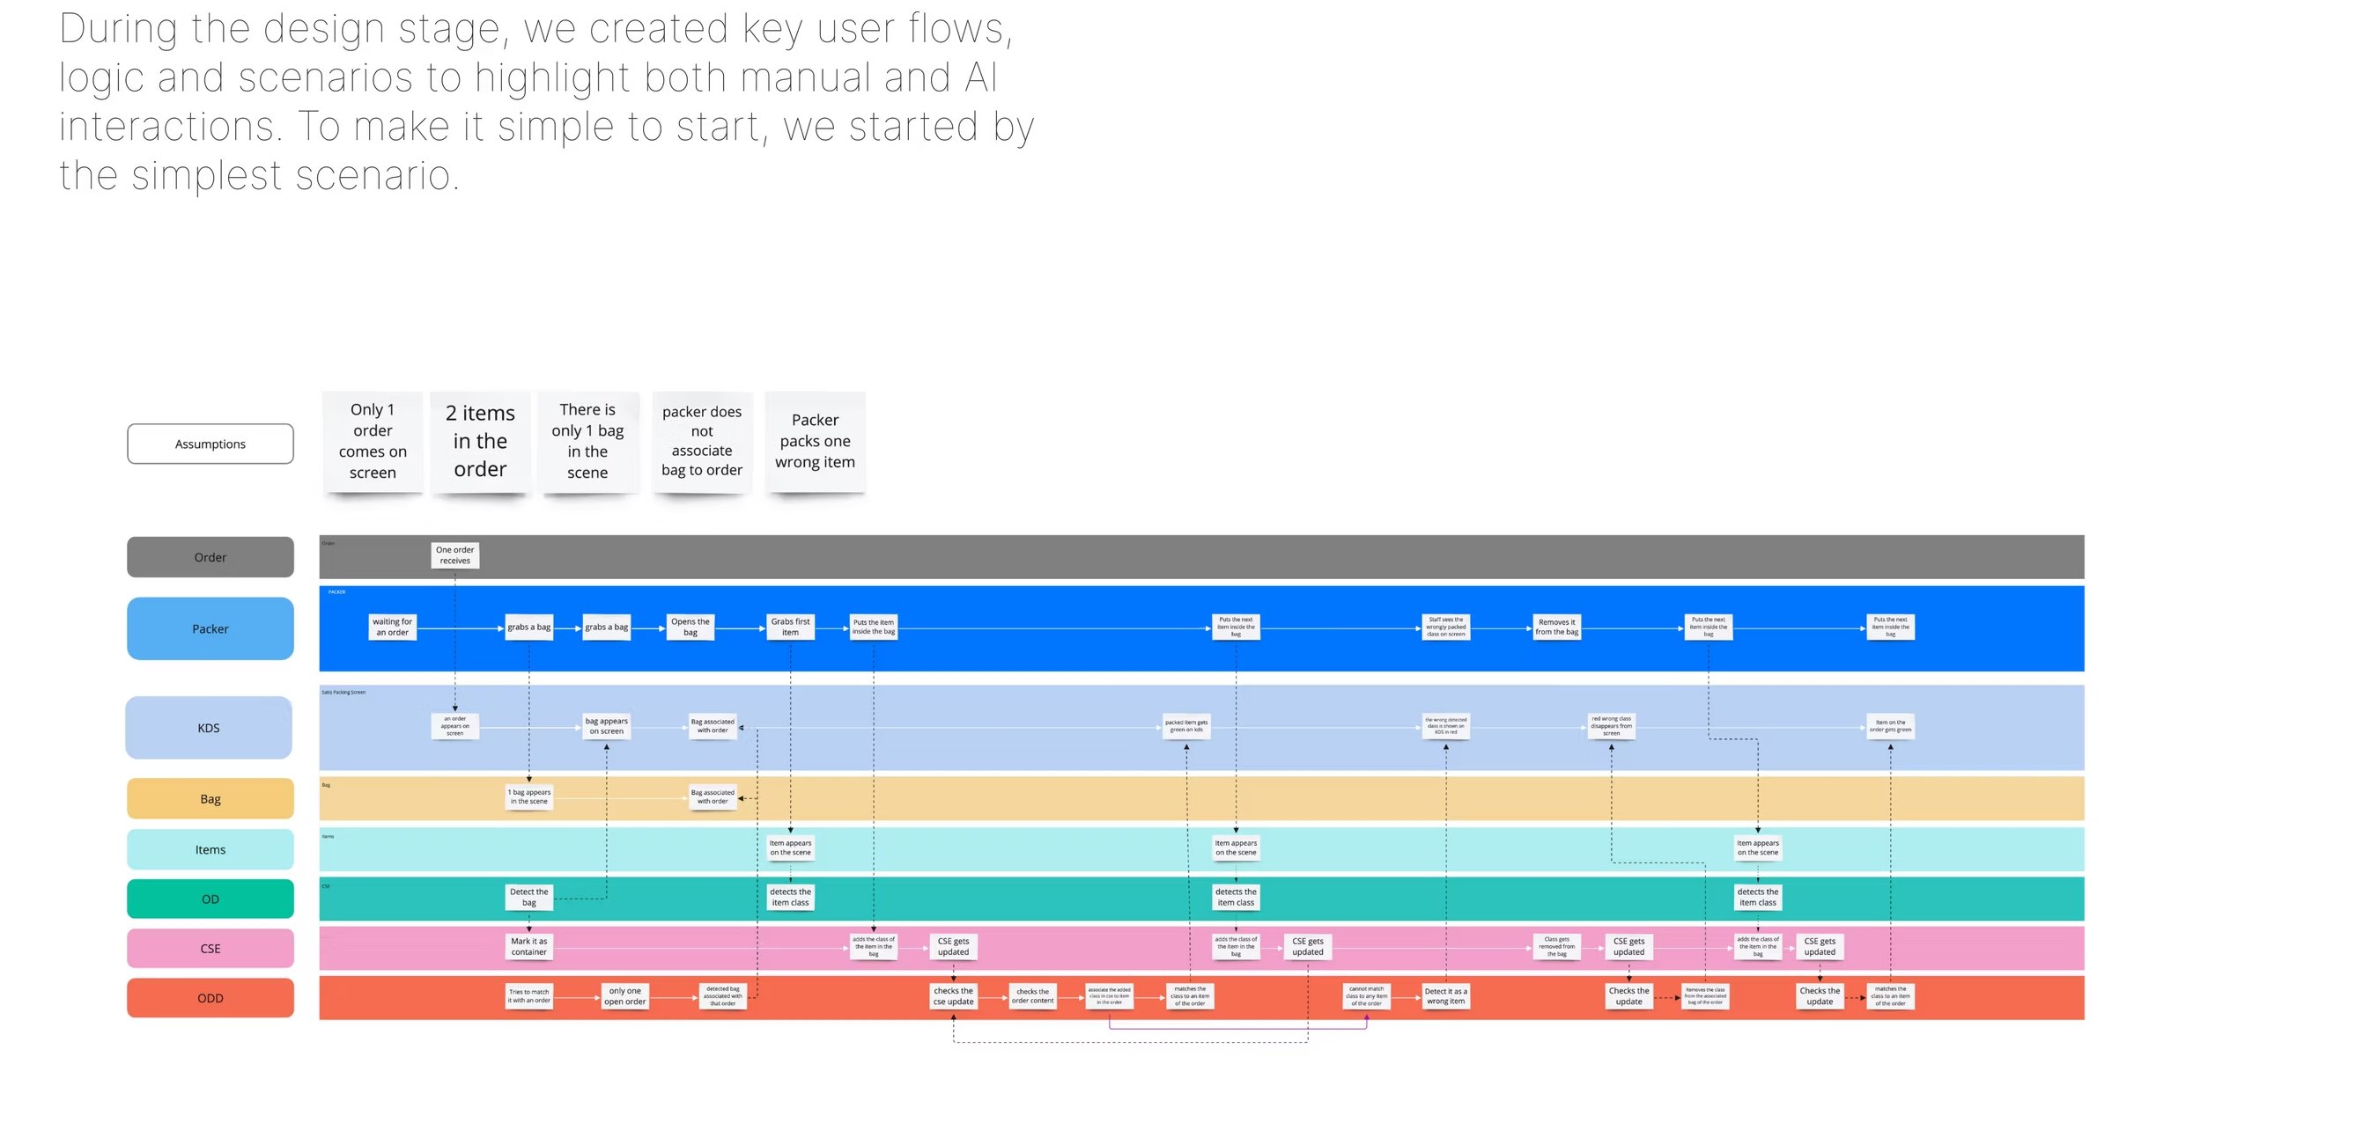Image resolution: width=2363 pixels, height=1145 pixels.
Task: Select the 'One order receives' node
Action: [x=455, y=555]
